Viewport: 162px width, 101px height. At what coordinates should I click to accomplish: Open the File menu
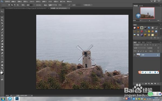coord(8,2)
